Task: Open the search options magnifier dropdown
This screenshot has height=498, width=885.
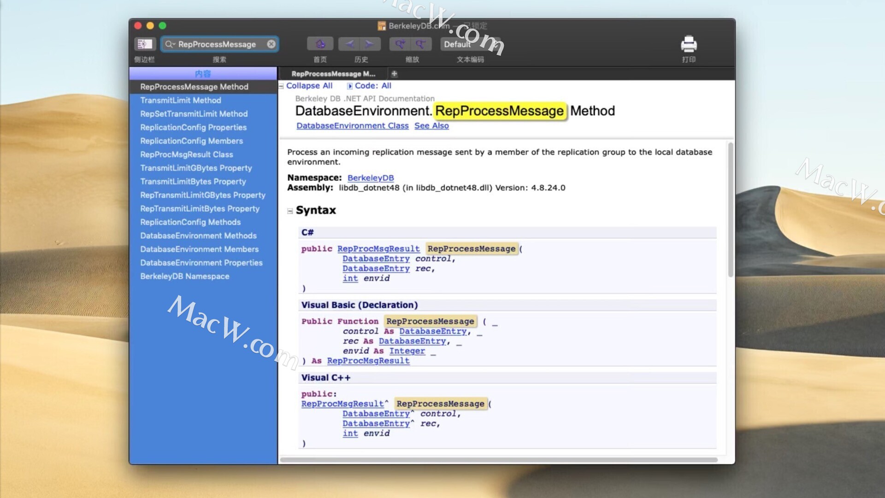Action: [x=170, y=44]
